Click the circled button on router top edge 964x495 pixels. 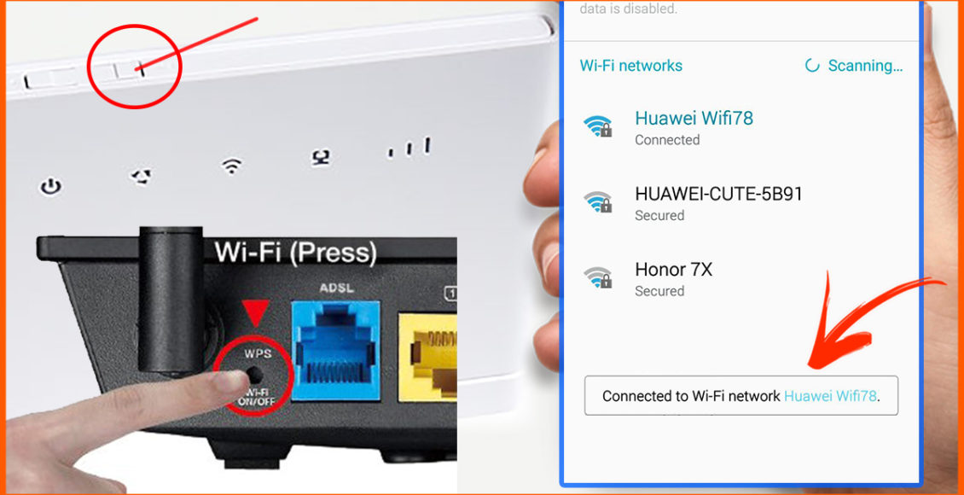tap(131, 69)
